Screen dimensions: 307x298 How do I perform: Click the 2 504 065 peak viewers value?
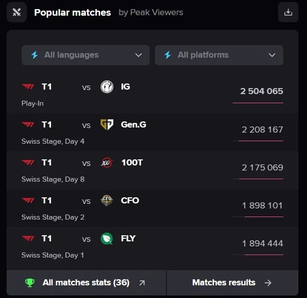[261, 92]
